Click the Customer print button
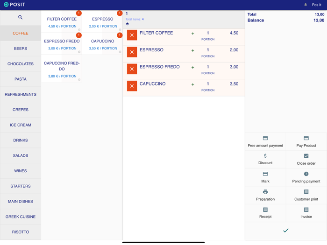Image resolution: width=327 pixels, height=245 pixels. click(x=306, y=195)
